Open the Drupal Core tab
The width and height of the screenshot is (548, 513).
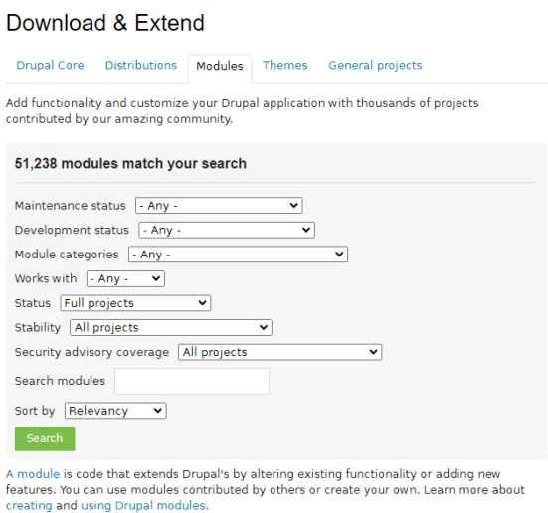[50, 65]
